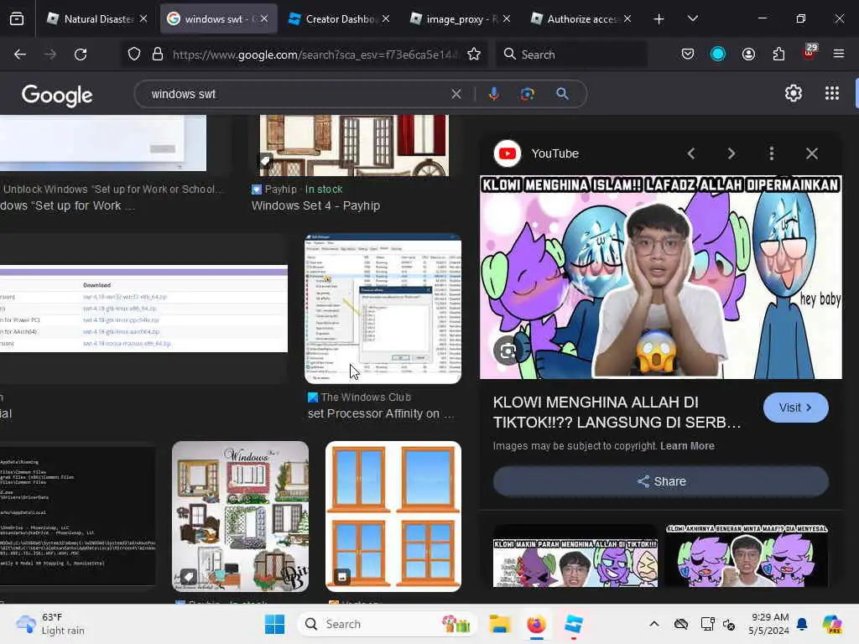Open Windows Set 4 - Payhip result
This screenshot has height=644, width=859.
(x=315, y=206)
